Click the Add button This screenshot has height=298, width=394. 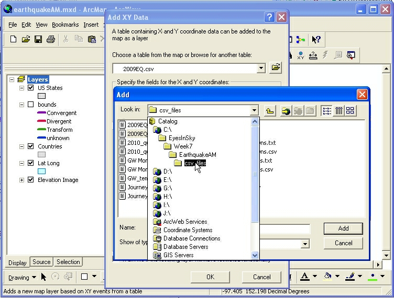pos(343,228)
